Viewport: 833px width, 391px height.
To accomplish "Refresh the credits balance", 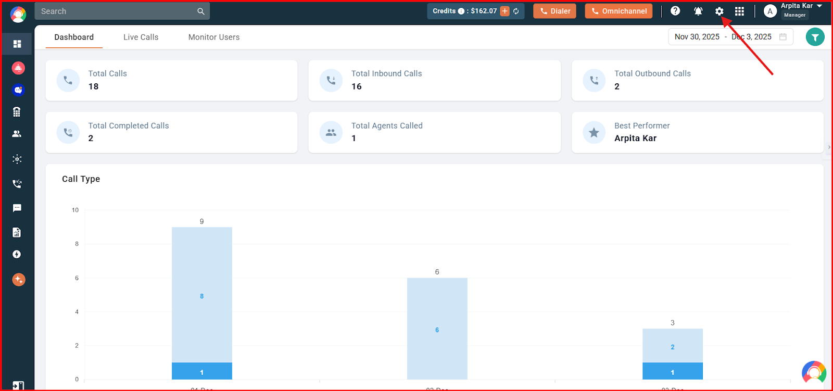I will (x=516, y=11).
